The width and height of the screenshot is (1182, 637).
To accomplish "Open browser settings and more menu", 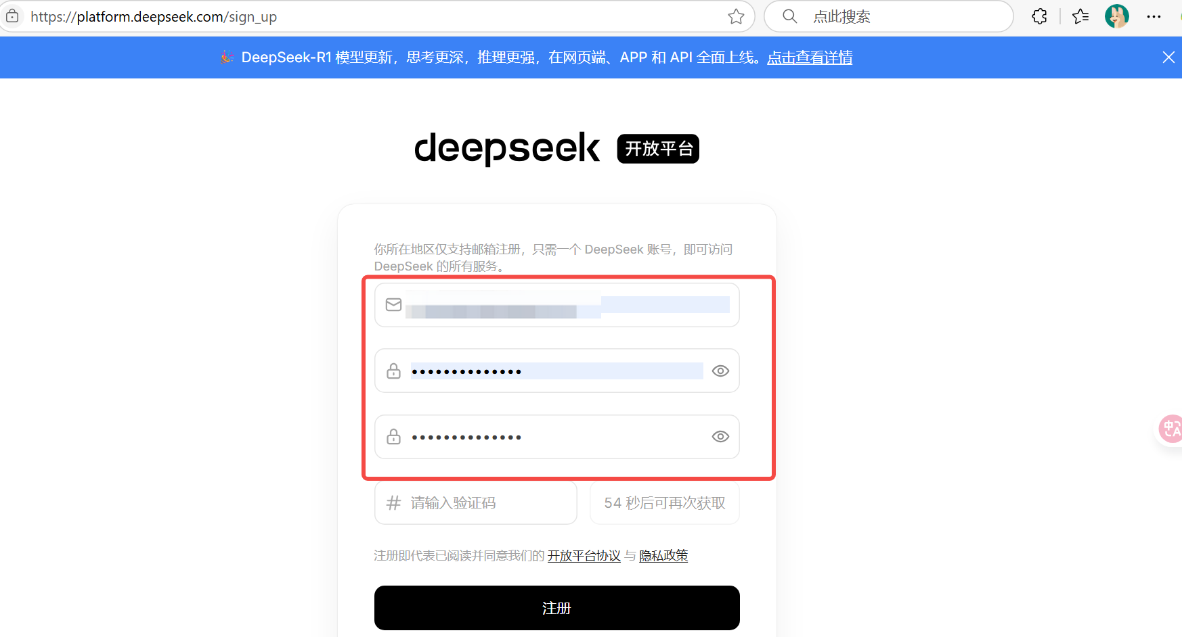I will point(1154,16).
